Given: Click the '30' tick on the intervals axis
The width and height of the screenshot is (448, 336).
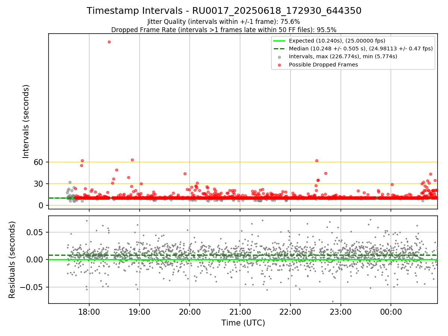Looking at the screenshot, I should click(x=39, y=184).
